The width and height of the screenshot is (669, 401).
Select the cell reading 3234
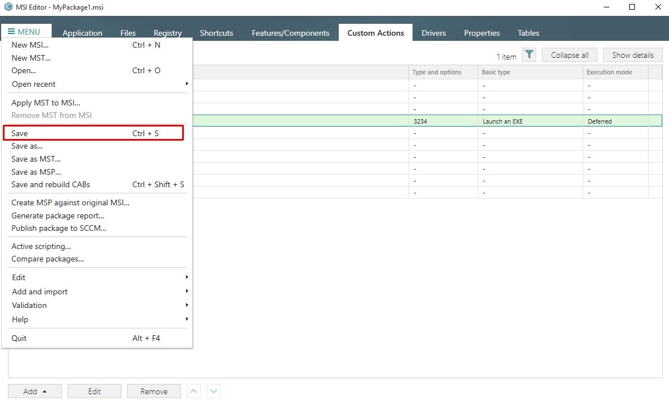tap(443, 121)
